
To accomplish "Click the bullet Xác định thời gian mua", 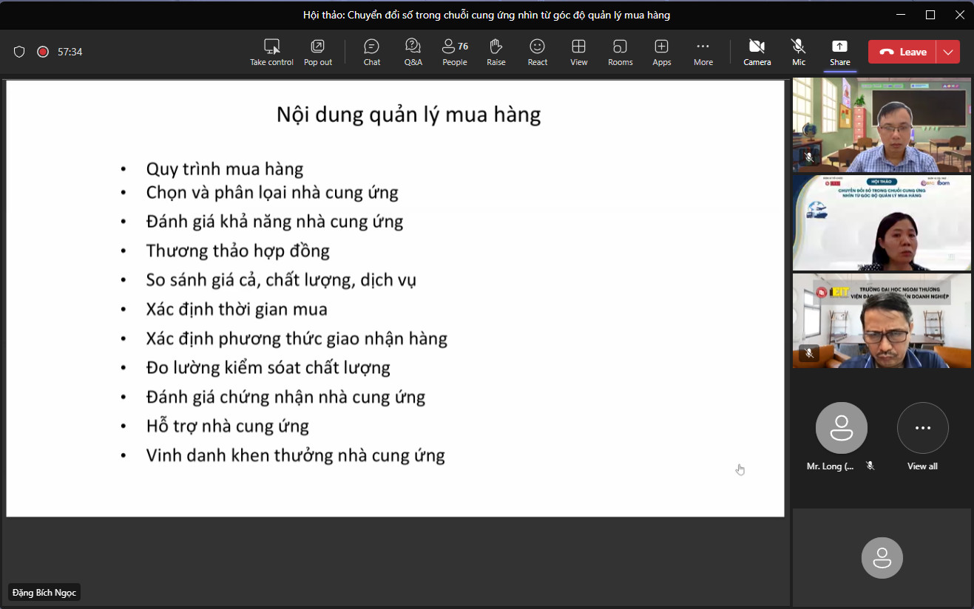I will pos(237,309).
